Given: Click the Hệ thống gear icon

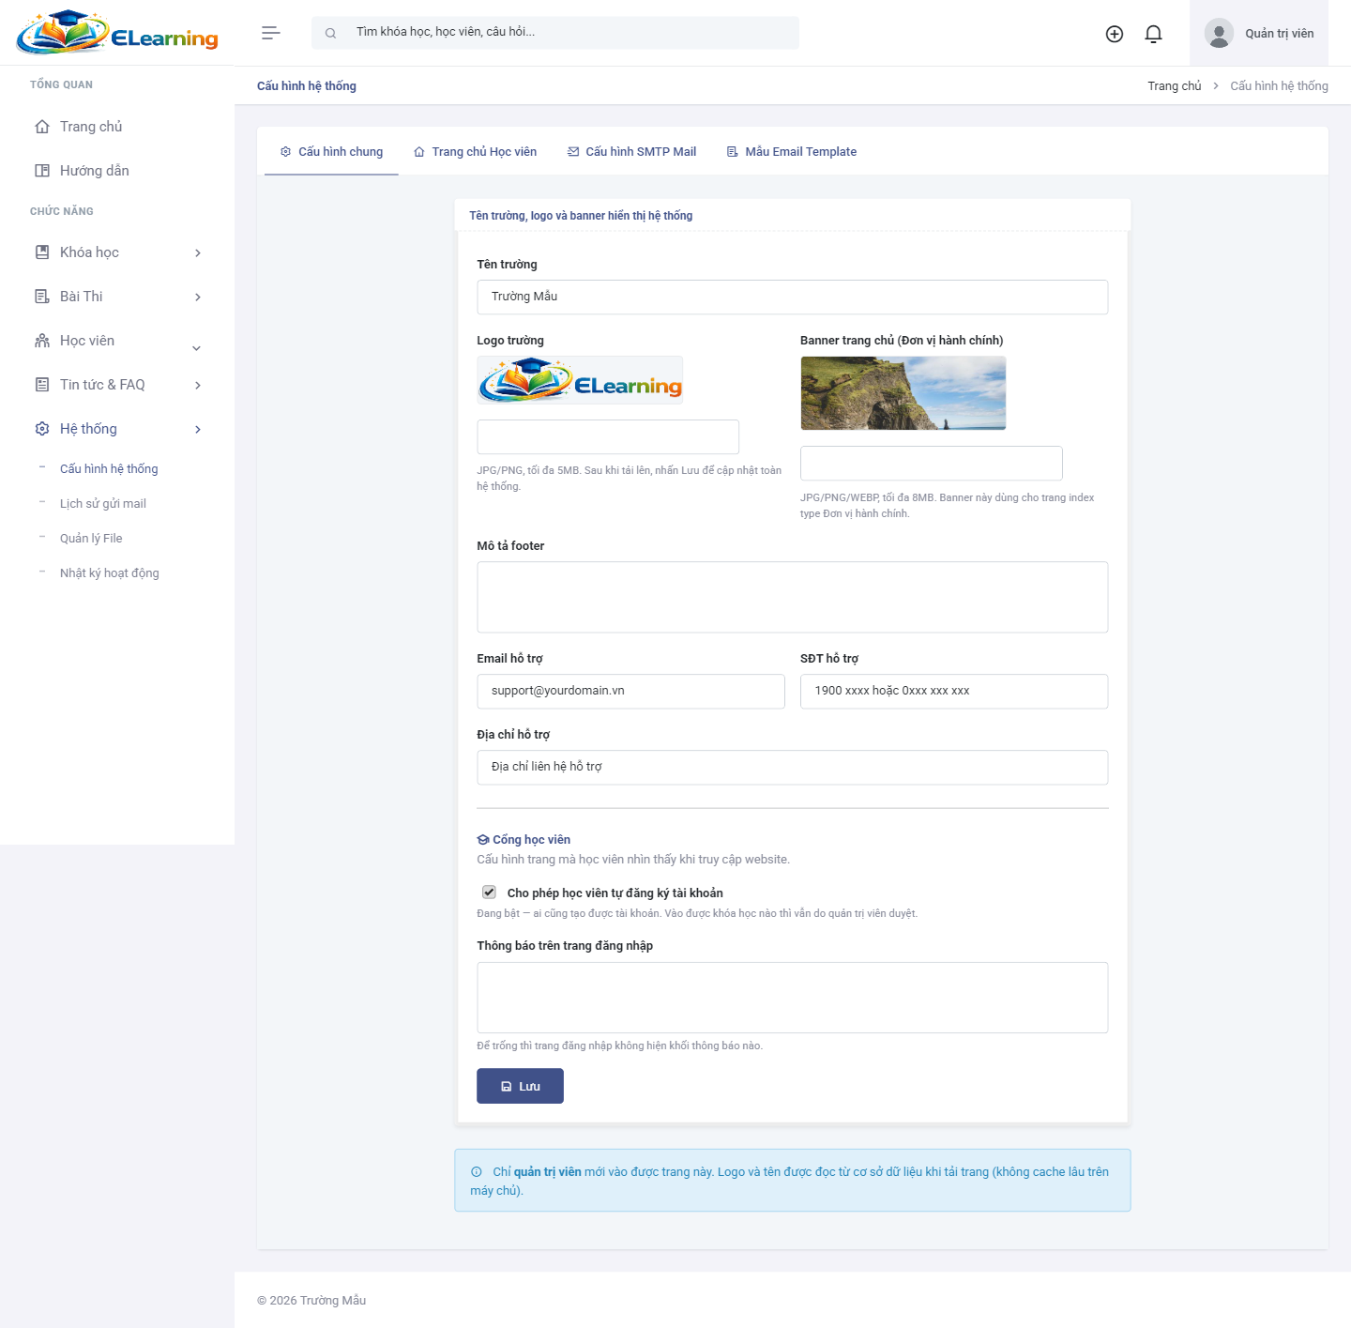Looking at the screenshot, I should [42, 429].
